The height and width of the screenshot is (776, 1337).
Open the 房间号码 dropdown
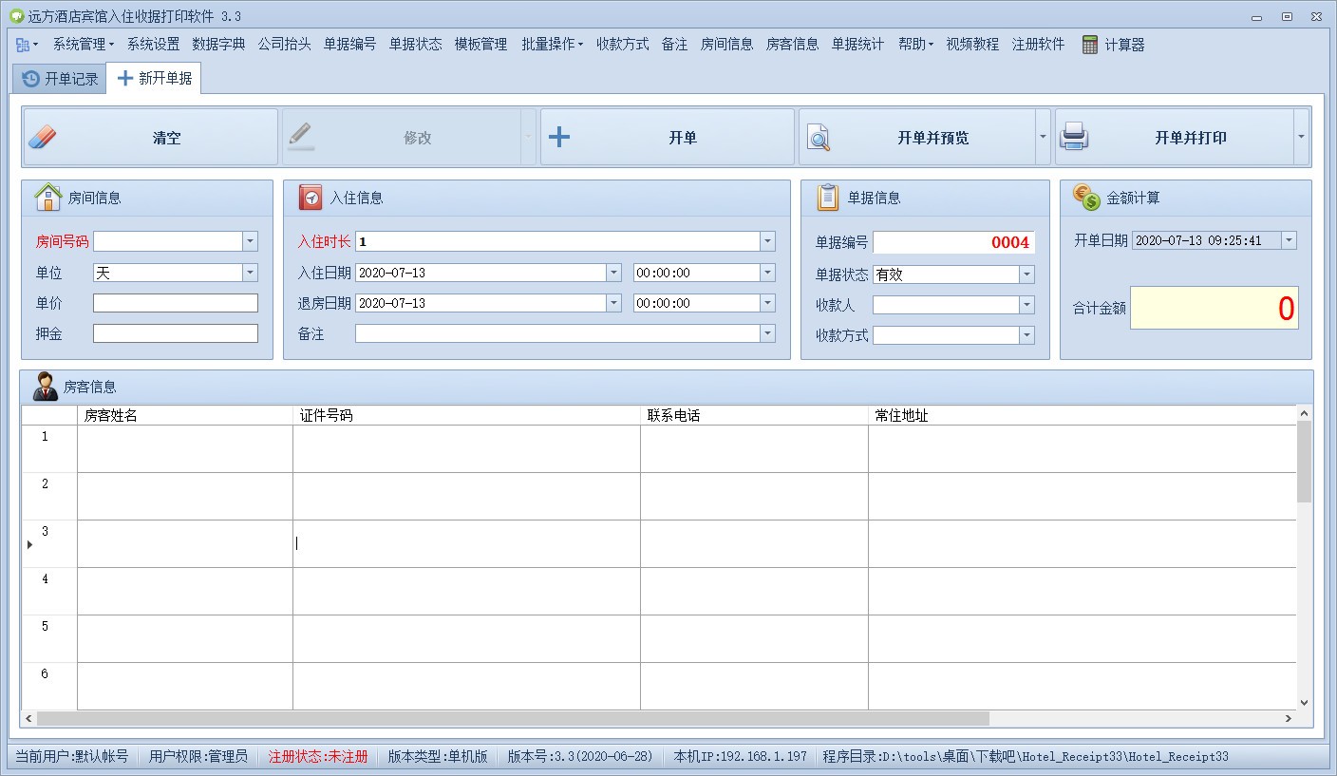point(250,242)
